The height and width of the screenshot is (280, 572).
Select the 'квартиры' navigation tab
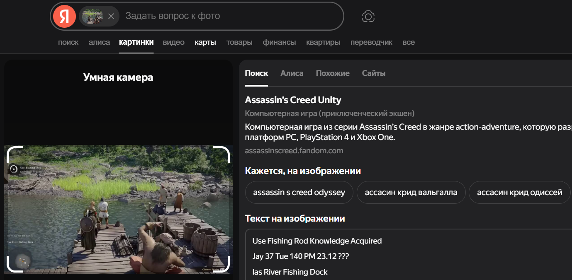323,42
